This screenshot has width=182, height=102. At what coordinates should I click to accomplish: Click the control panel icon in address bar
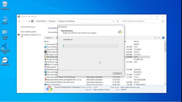click(x=32, y=21)
